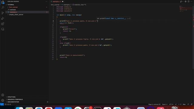Click the printf("Errore") line
The image size is (194, 109).
point(70,29)
